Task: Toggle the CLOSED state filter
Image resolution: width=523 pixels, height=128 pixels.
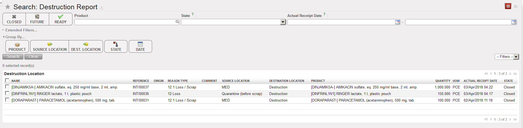Action: point(14,19)
